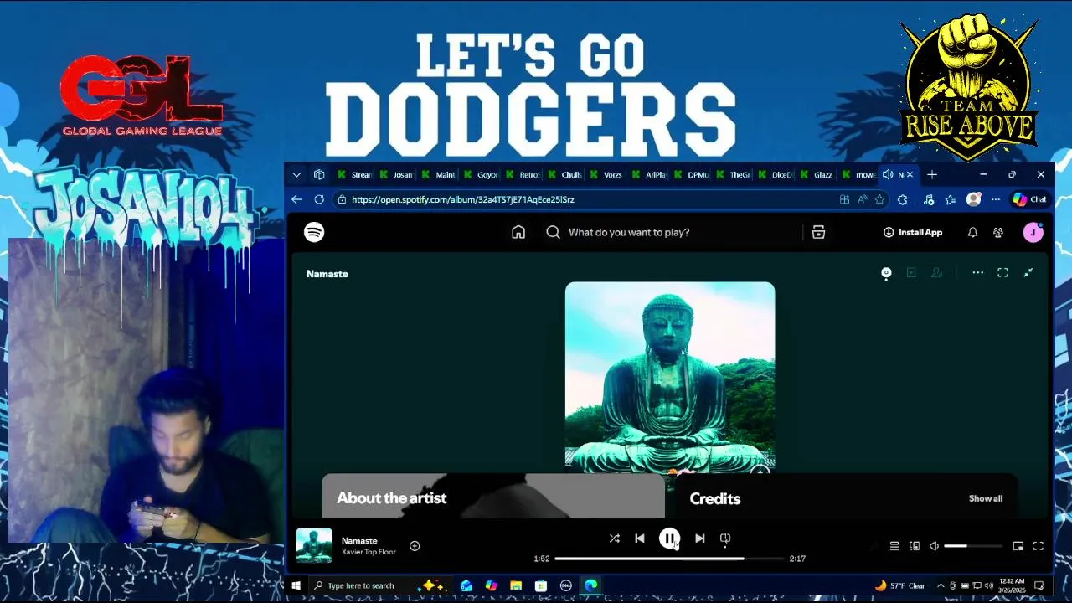Favorite this page with the star
This screenshot has height=603, width=1072.
(879, 199)
